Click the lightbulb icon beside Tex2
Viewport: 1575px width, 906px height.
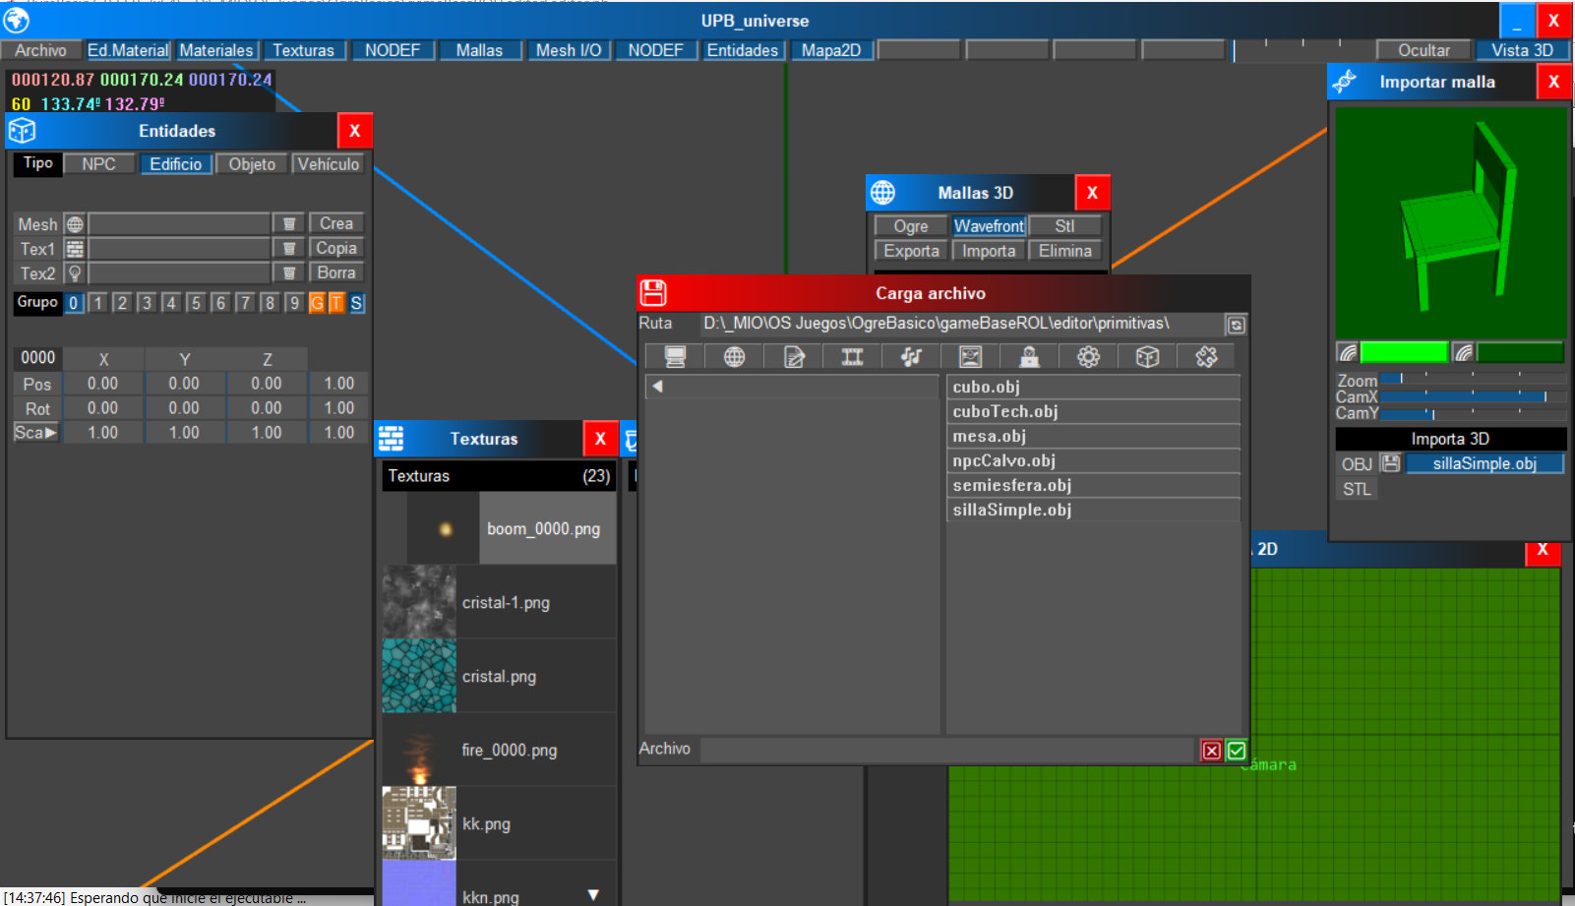click(x=75, y=273)
